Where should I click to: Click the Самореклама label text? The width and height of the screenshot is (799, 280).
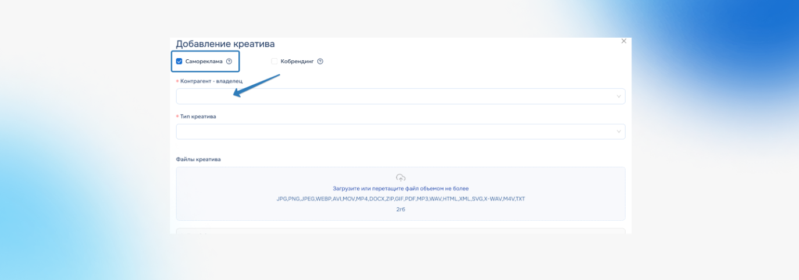click(x=204, y=61)
